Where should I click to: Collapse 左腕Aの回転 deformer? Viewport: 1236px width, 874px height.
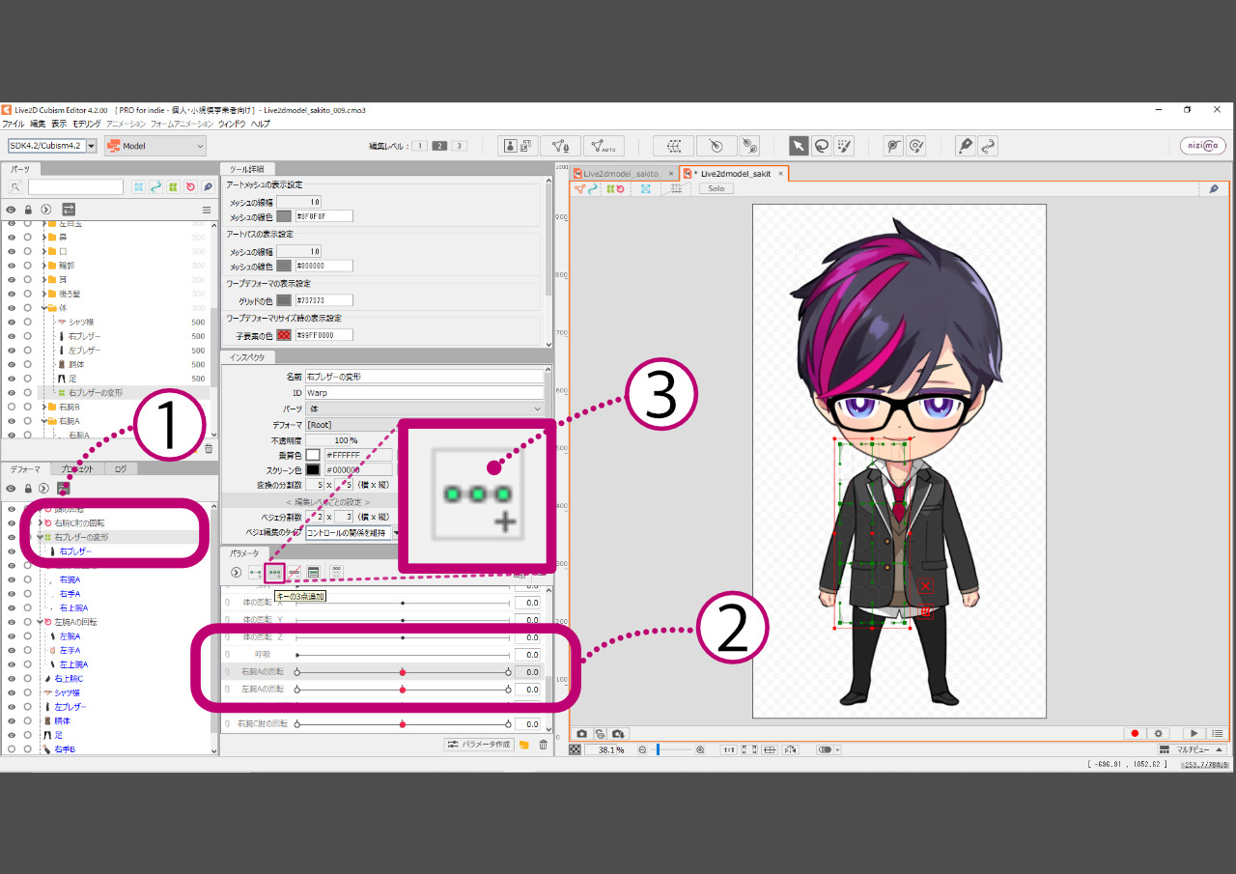click(x=41, y=622)
